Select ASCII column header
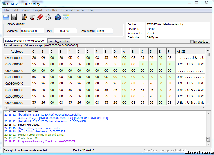214x155 pixels. pyautogui.click(x=191, y=52)
